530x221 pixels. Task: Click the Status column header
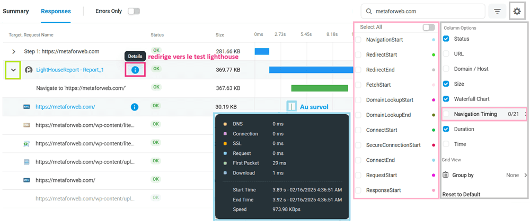(157, 35)
